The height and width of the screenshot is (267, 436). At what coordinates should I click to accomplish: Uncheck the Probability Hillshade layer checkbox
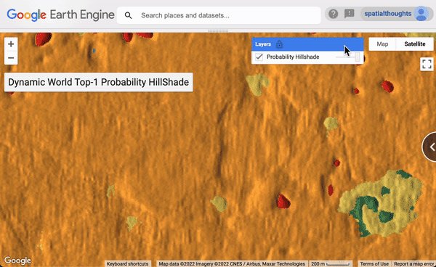259,57
